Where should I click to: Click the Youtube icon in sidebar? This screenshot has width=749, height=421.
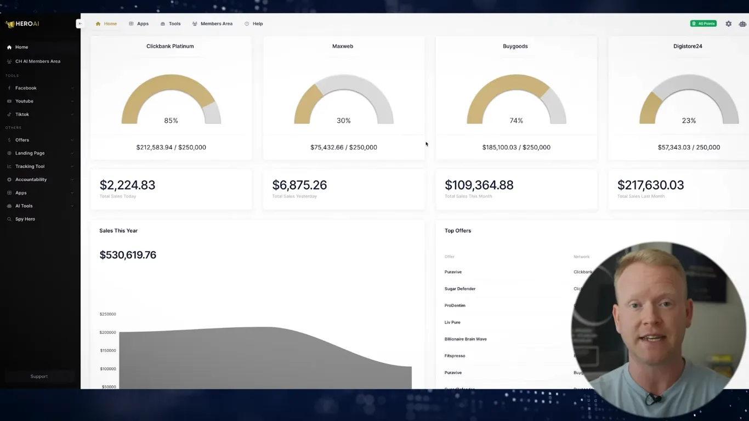tap(9, 101)
